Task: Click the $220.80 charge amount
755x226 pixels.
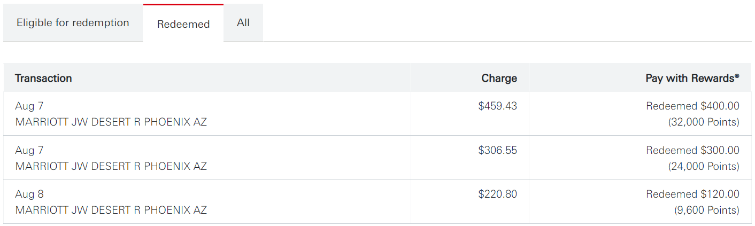Action: coord(497,194)
